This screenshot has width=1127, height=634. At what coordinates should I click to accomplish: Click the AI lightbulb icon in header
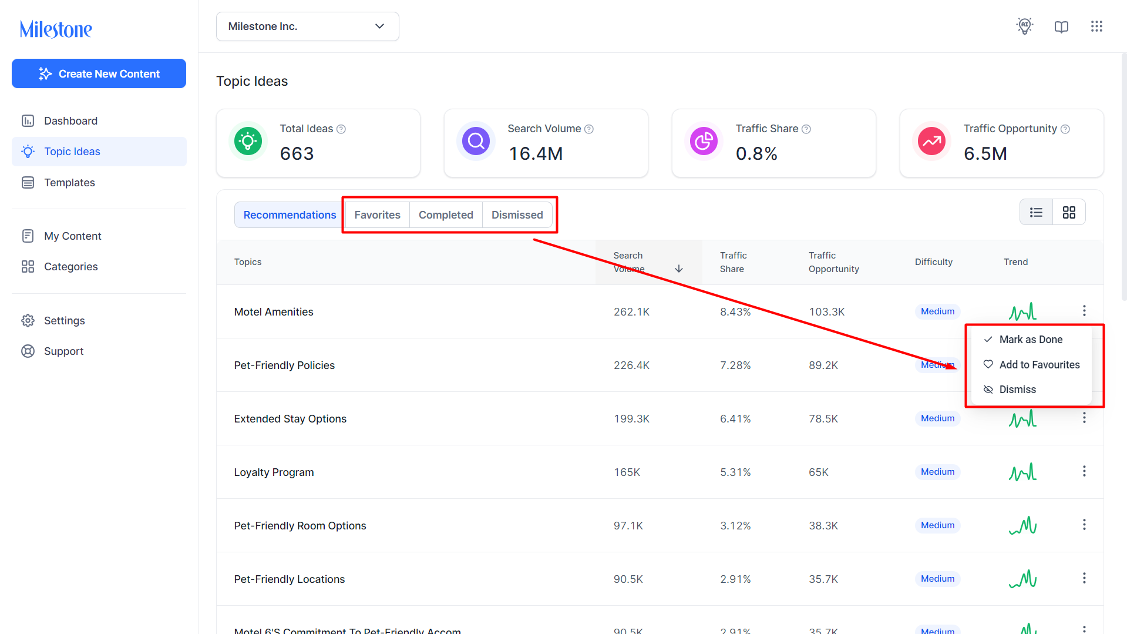tap(1025, 26)
